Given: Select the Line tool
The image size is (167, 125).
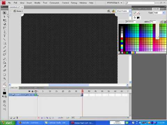Looking at the screenshot, I should click(5, 40).
